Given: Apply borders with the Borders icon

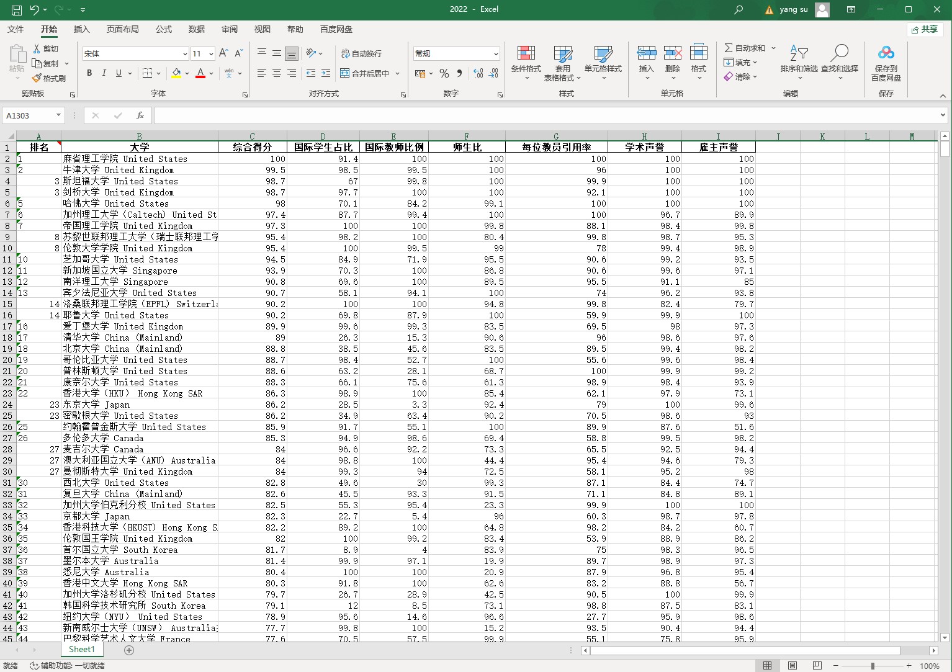Looking at the screenshot, I should coord(147,73).
